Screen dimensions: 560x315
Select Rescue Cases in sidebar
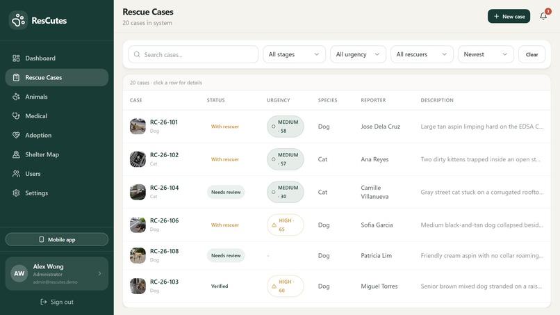tap(57, 78)
